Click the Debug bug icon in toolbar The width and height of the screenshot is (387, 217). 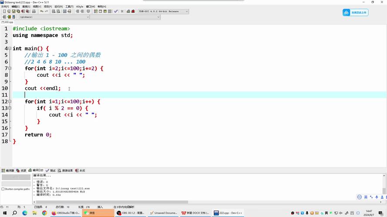(133, 12)
